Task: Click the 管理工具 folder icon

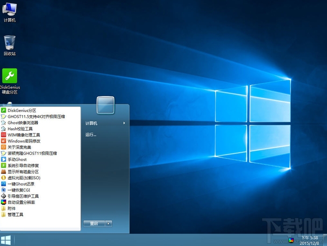Action: point(3,214)
